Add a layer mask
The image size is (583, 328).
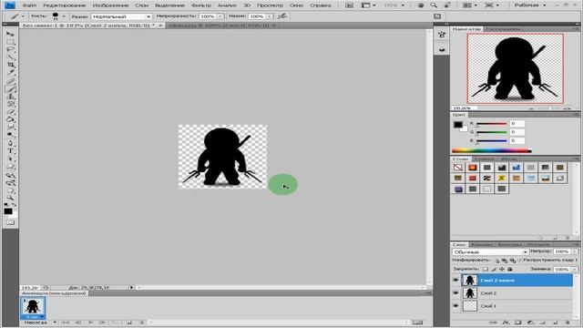click(x=518, y=323)
